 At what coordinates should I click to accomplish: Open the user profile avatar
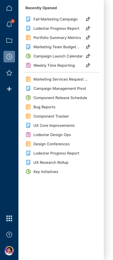9,250
